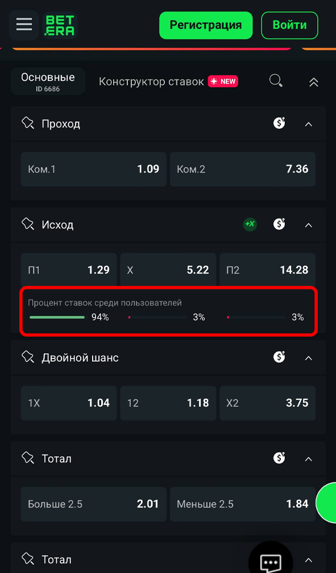
Task: Click the Войти button
Action: point(290,25)
